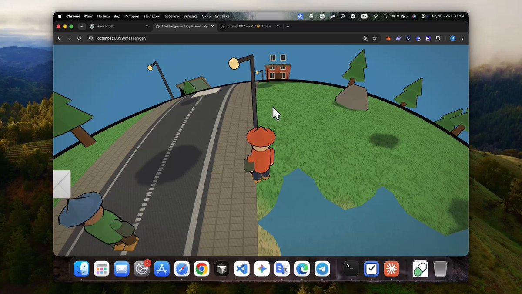Click the Chrome icon in the Dock

201,269
